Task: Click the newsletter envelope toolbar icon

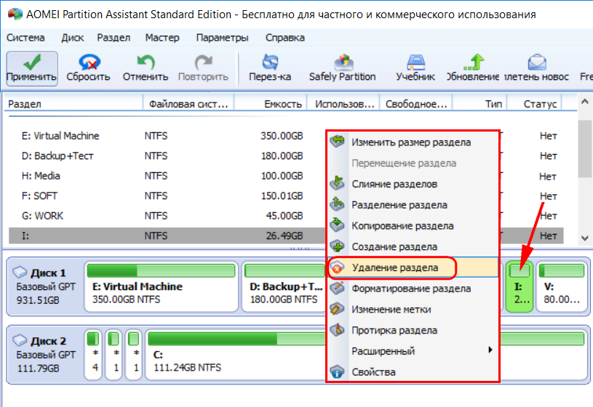Action: [x=537, y=67]
